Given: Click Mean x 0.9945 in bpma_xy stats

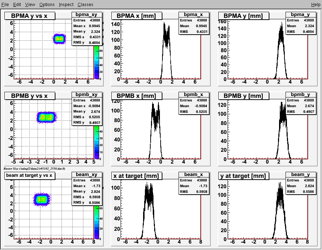Looking at the screenshot, I should [87, 26].
